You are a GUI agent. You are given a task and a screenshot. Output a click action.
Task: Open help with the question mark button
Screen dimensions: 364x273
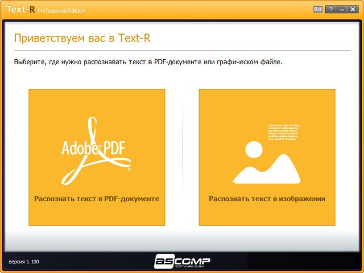pos(331,9)
